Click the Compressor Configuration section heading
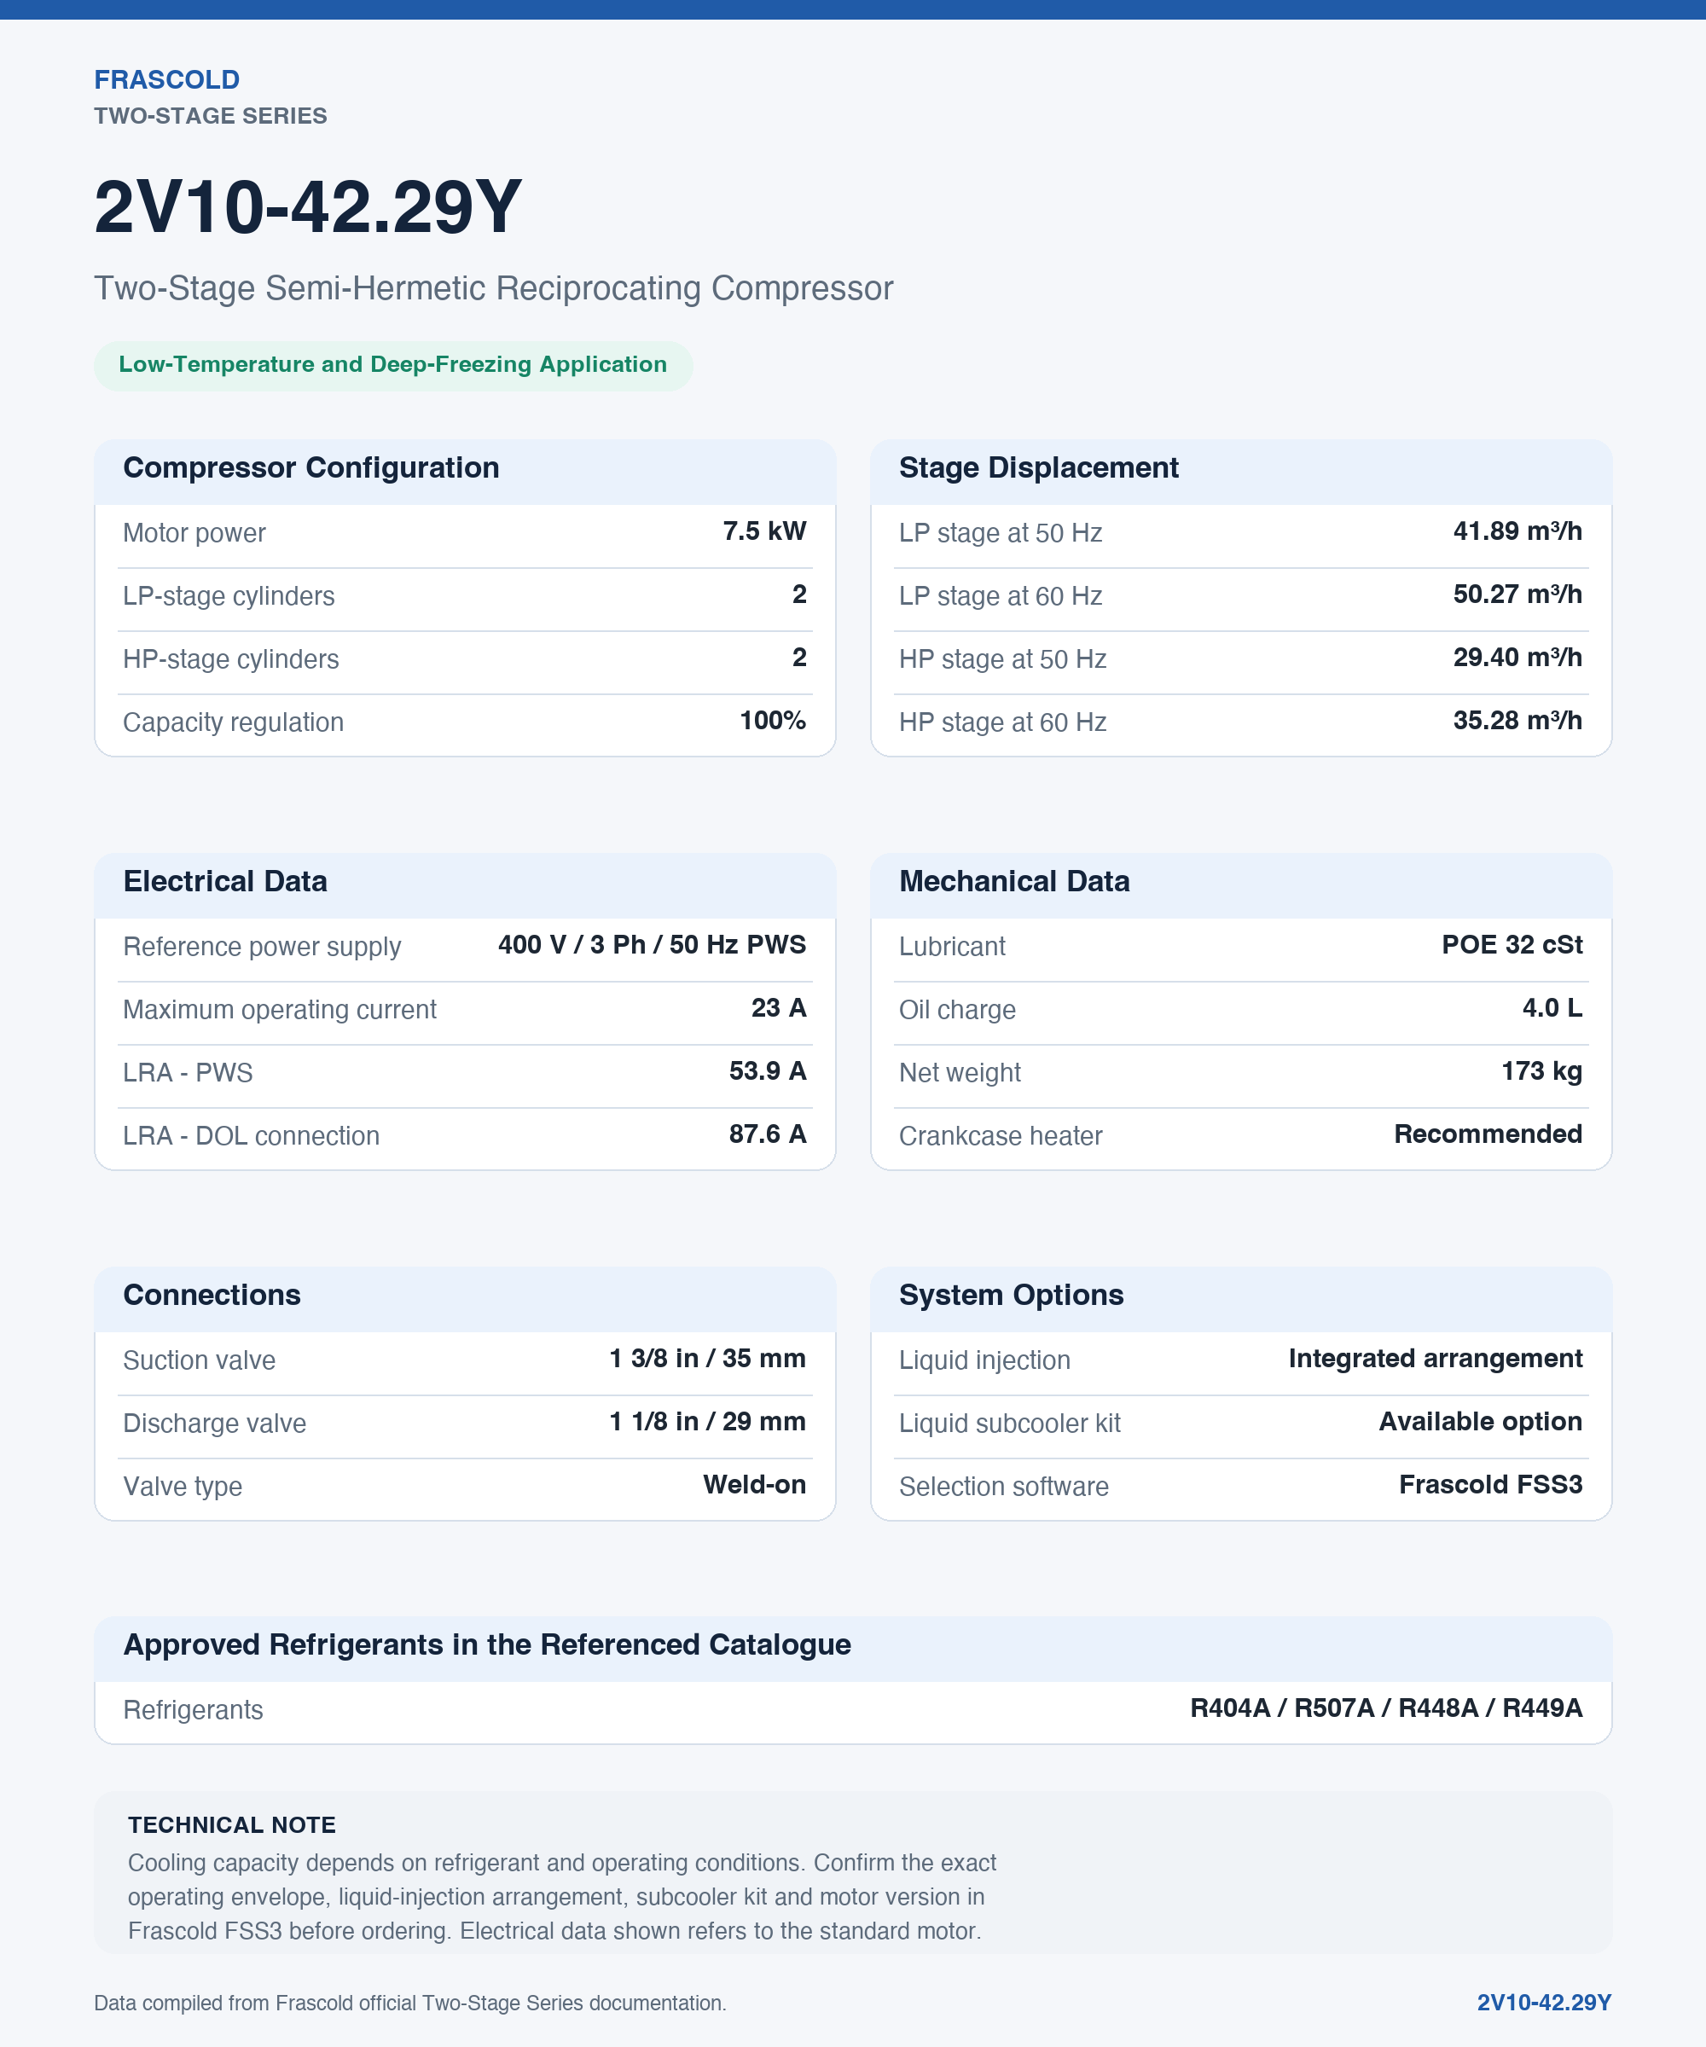This screenshot has height=2047, width=1706. (x=311, y=468)
